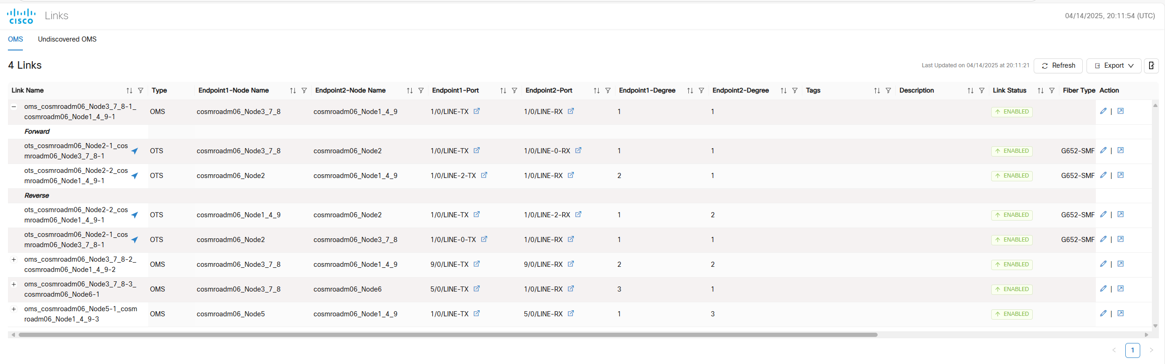Sort by Link Status column

(x=1041, y=91)
